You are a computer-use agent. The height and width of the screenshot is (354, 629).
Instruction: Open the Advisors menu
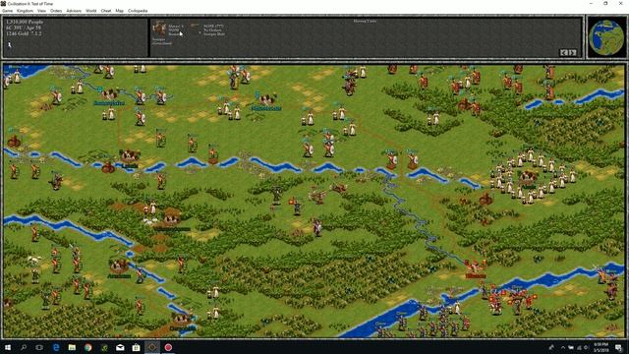click(x=74, y=11)
